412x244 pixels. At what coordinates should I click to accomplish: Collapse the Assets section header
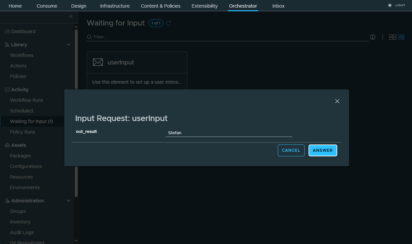click(x=19, y=145)
